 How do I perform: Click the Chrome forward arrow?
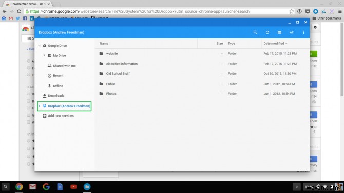click(12, 11)
